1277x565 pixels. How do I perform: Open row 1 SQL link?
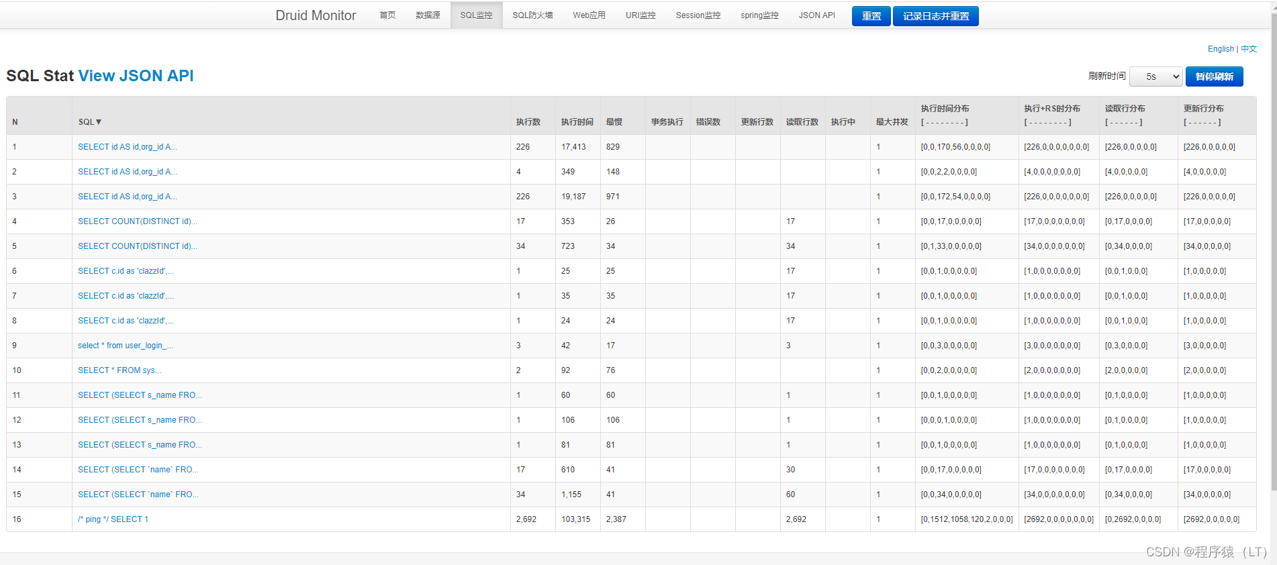point(127,147)
